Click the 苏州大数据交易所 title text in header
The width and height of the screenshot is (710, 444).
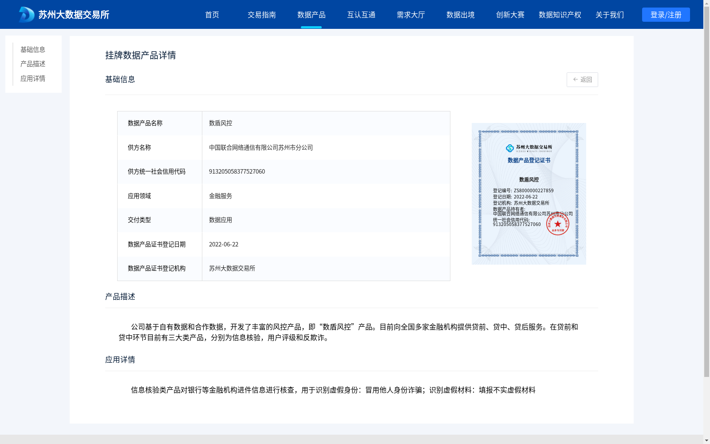[74, 15]
